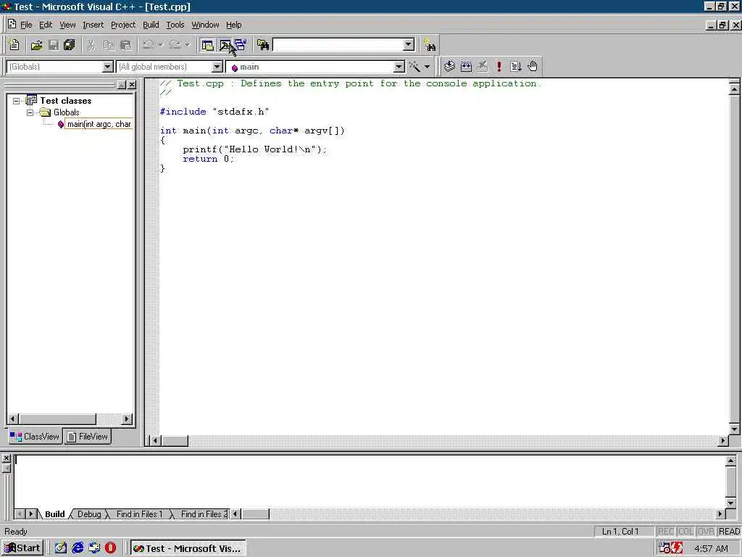The width and height of the screenshot is (742, 557).
Task: Click the Go debug icon
Action: coord(516,67)
